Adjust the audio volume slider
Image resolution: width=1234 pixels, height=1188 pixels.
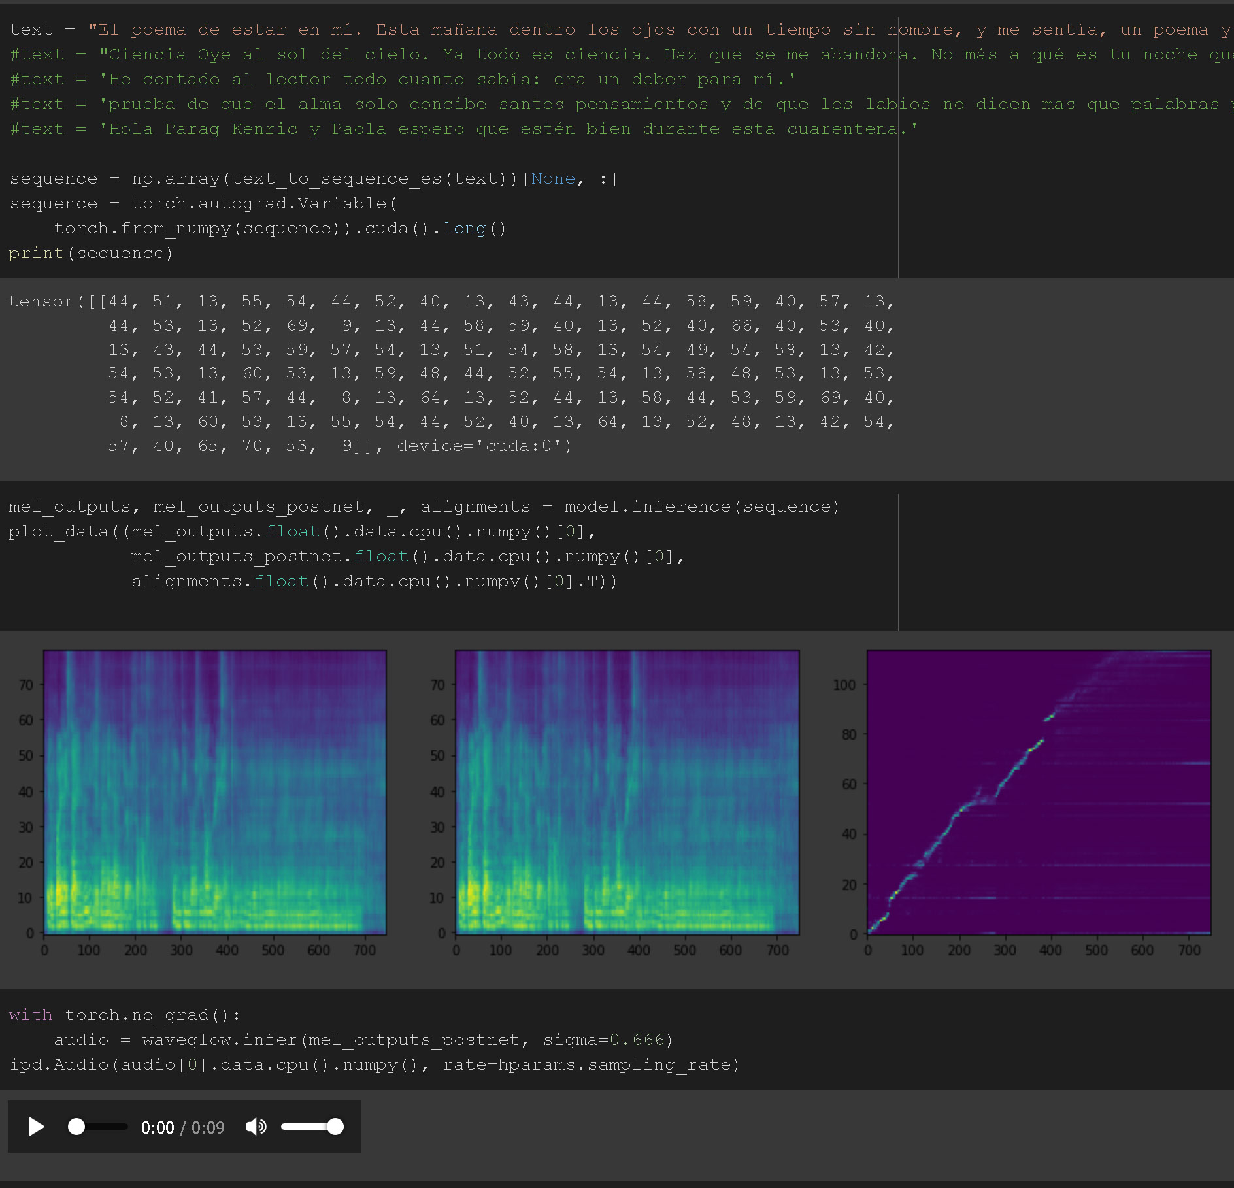(x=312, y=1127)
